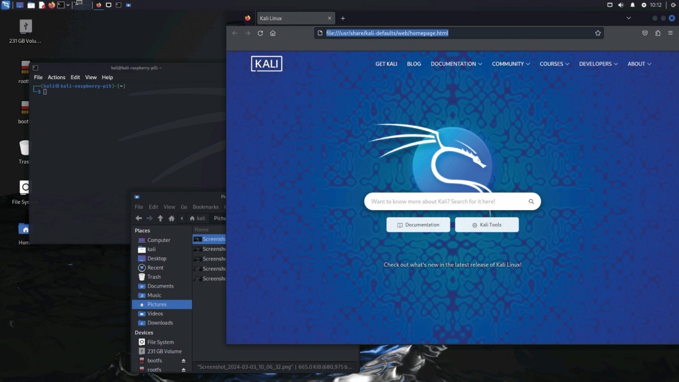This screenshot has width=679, height=382.
Task: Open Music in the Places sidebar
Action: tap(161, 295)
